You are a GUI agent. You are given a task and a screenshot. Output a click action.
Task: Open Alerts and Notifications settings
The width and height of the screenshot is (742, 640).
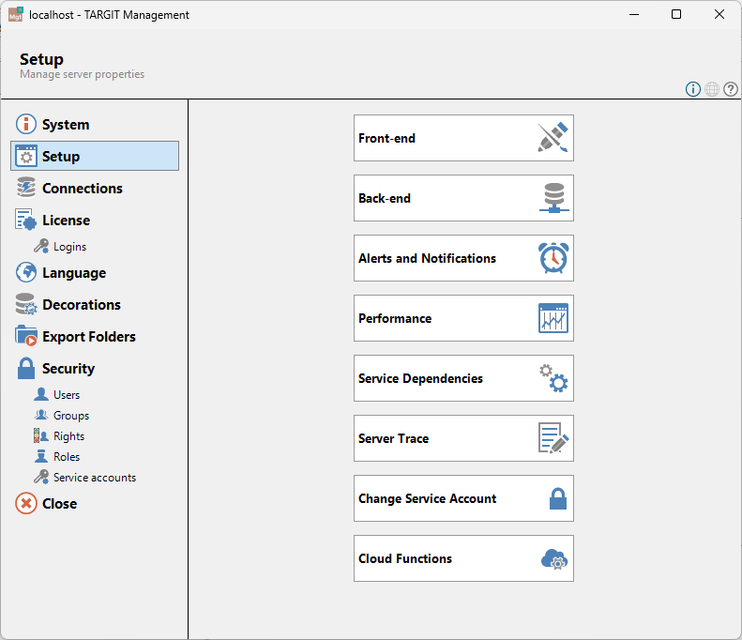463,258
